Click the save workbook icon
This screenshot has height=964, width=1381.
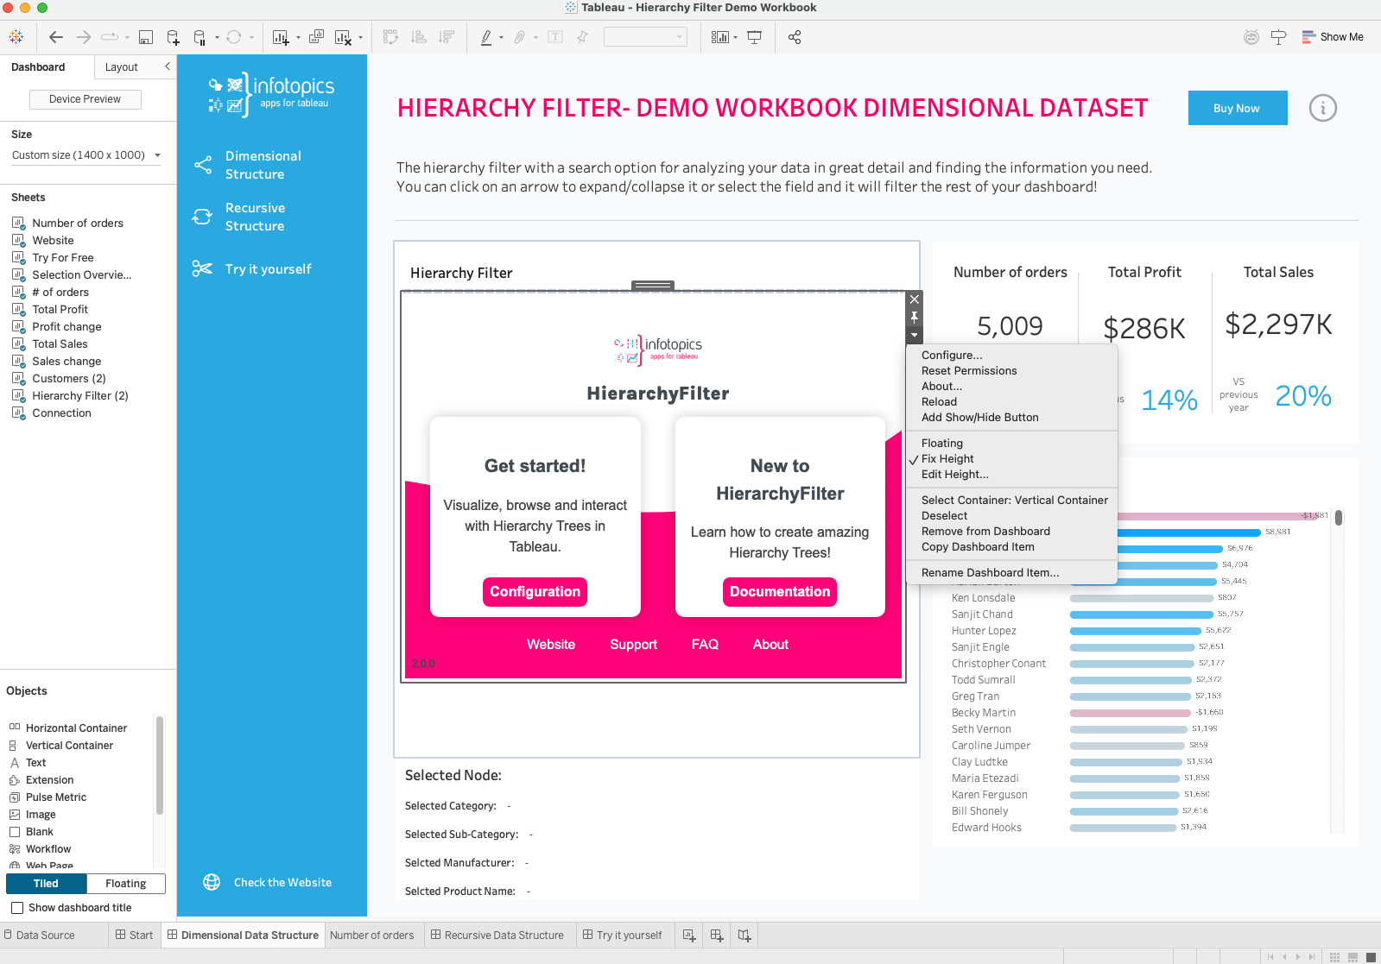[146, 37]
